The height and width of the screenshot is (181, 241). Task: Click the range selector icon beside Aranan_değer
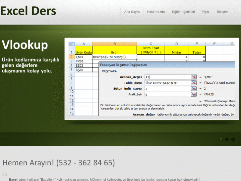[x=194, y=77]
